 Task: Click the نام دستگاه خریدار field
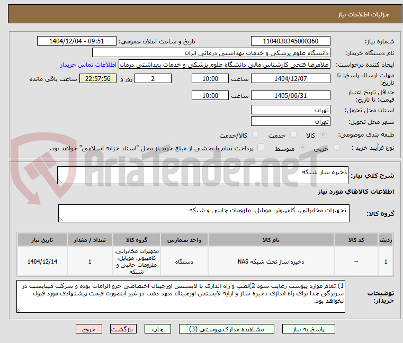click(x=211, y=53)
